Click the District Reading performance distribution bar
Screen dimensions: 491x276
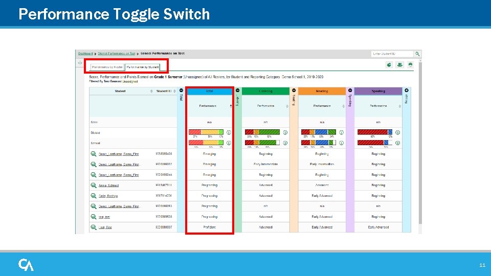click(x=319, y=132)
